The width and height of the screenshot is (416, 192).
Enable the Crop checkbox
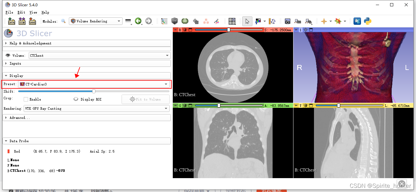[x=26, y=99]
